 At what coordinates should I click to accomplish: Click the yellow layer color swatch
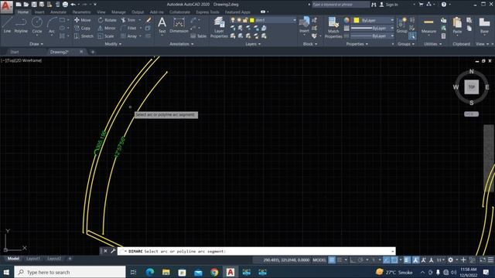pyautogui.click(x=252, y=20)
